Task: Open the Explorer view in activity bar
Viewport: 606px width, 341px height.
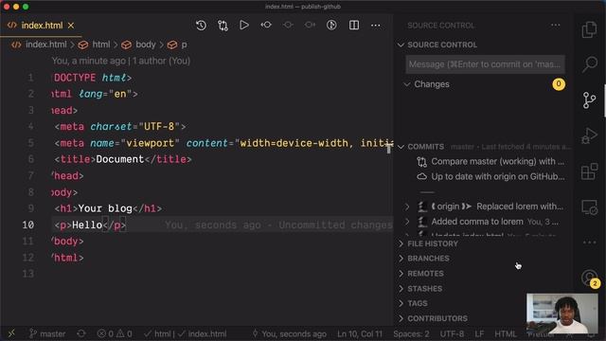Action: coord(589,29)
